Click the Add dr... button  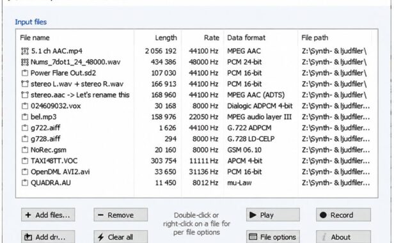48,237
